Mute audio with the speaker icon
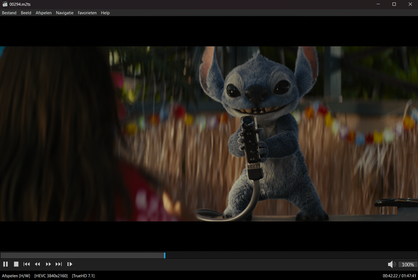Viewport: 418px width, 280px height. click(392, 264)
